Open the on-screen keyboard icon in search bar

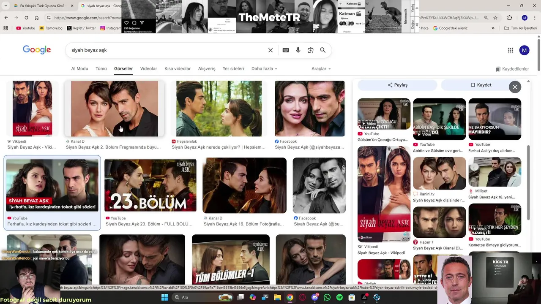(286, 50)
